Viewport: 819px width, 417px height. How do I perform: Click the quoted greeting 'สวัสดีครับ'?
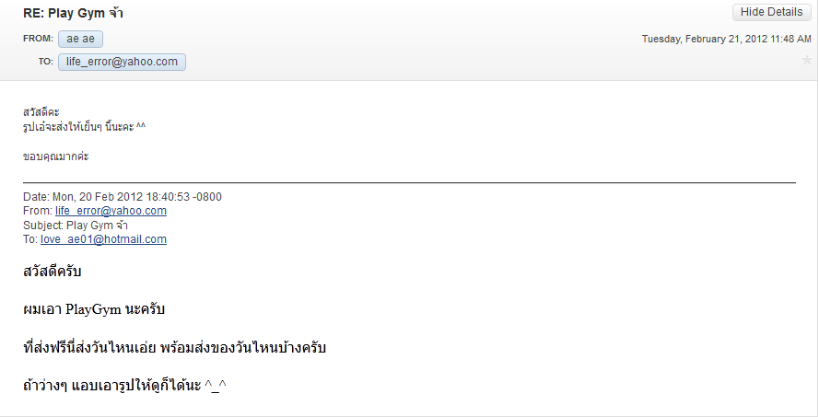pos(53,272)
